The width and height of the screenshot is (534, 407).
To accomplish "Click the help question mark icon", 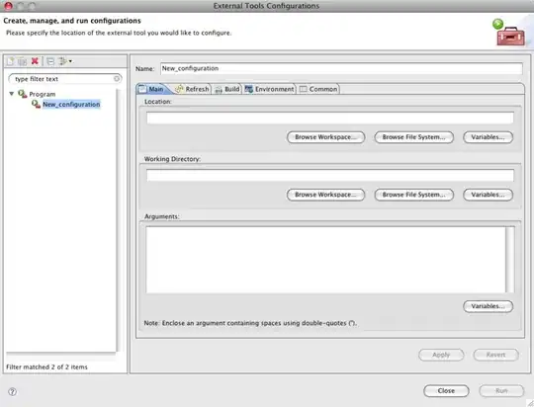I will point(12,391).
